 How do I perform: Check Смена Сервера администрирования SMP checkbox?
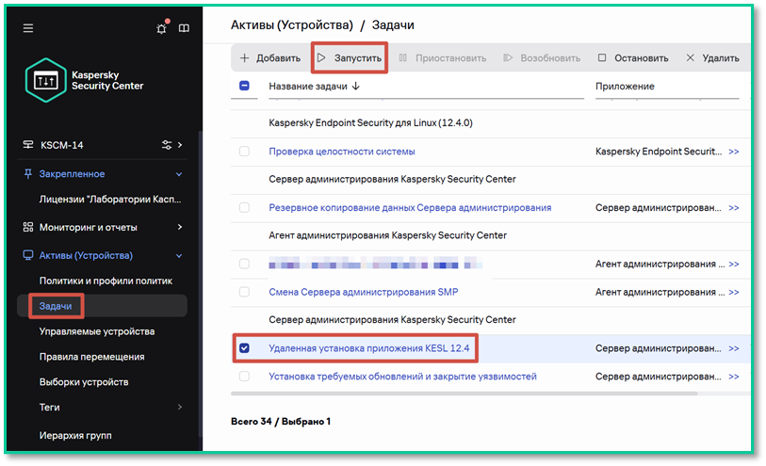tap(244, 292)
